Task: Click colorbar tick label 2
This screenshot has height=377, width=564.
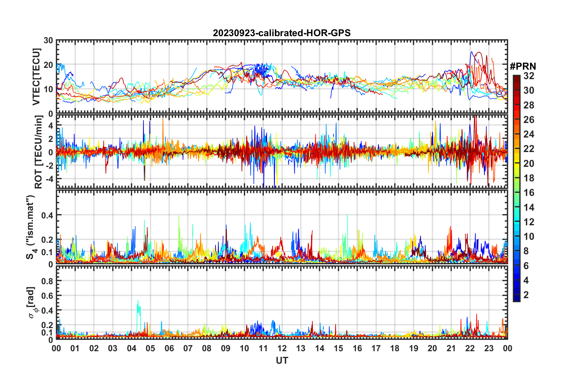Action: 526,295
